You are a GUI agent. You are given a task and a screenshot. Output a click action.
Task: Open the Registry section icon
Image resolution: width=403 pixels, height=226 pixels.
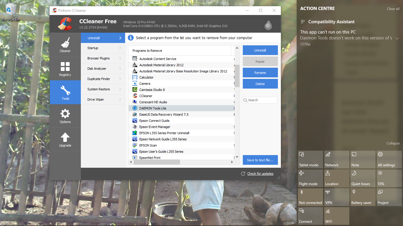pos(65,67)
